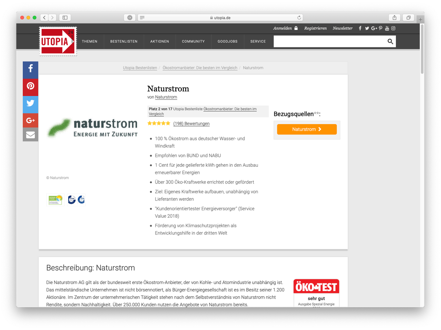Image resolution: width=441 pixels, height=330 pixels.
Task: Click the naturstrom logo image
Action: point(92,128)
